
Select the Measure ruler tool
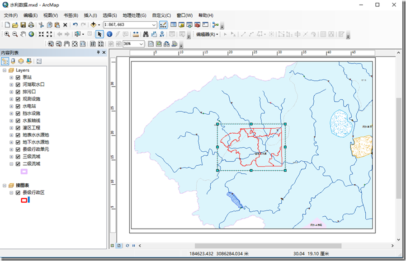[136, 34]
